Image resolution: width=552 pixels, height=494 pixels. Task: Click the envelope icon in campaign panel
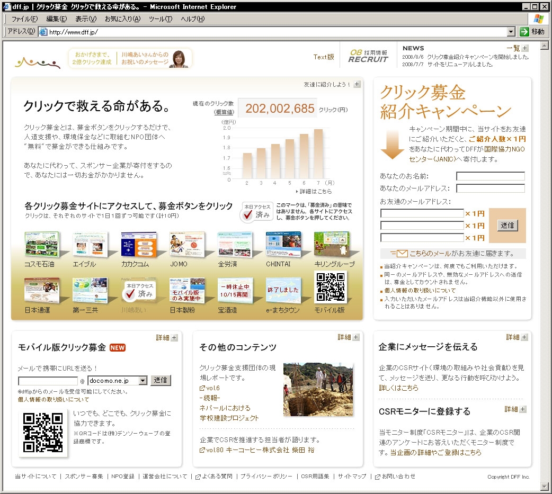coord(402,253)
